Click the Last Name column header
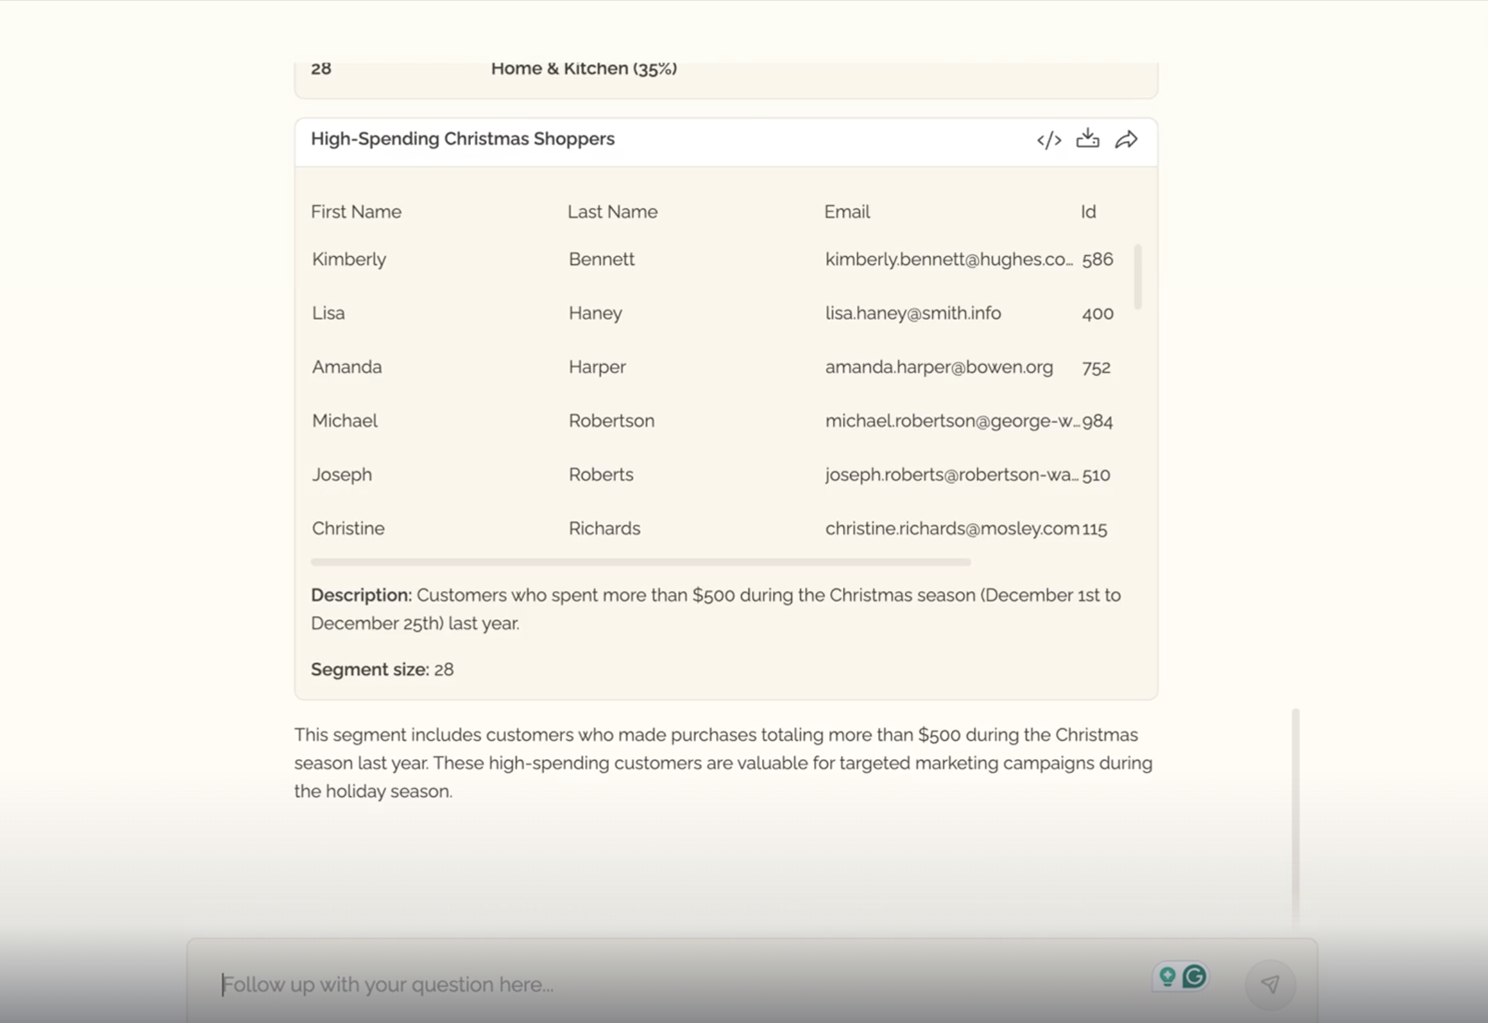1488x1023 pixels. point(612,212)
